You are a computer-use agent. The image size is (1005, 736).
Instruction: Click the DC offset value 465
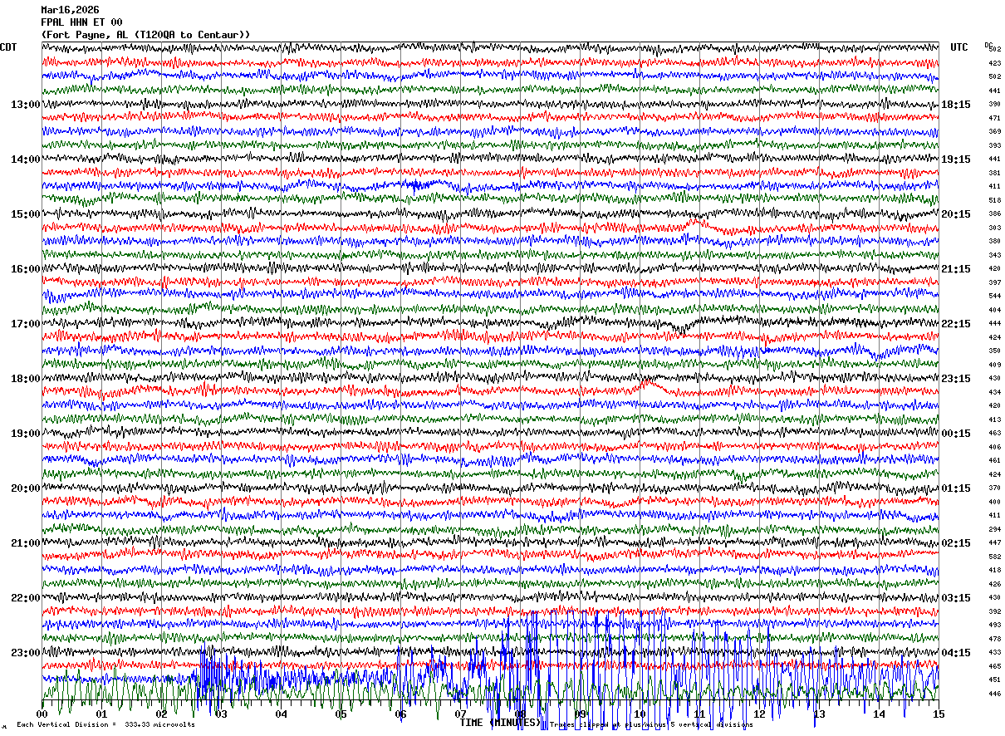click(994, 666)
